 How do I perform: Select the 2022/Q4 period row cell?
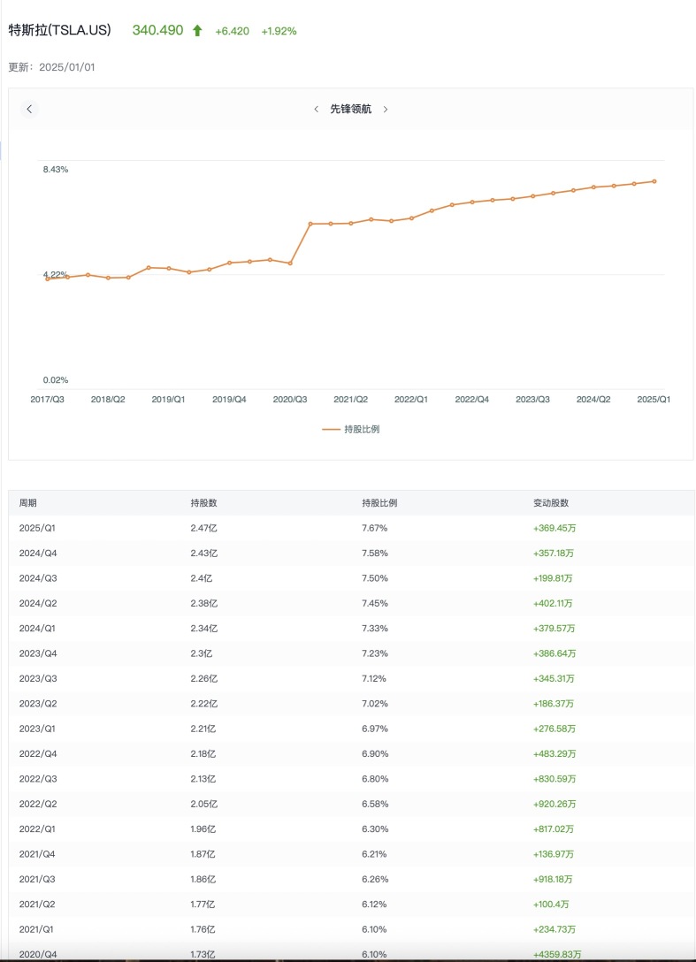click(x=38, y=754)
